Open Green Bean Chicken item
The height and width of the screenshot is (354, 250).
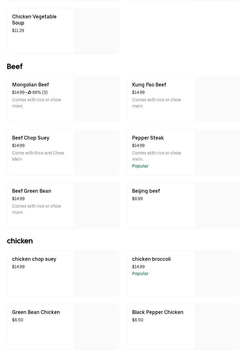(x=36, y=312)
